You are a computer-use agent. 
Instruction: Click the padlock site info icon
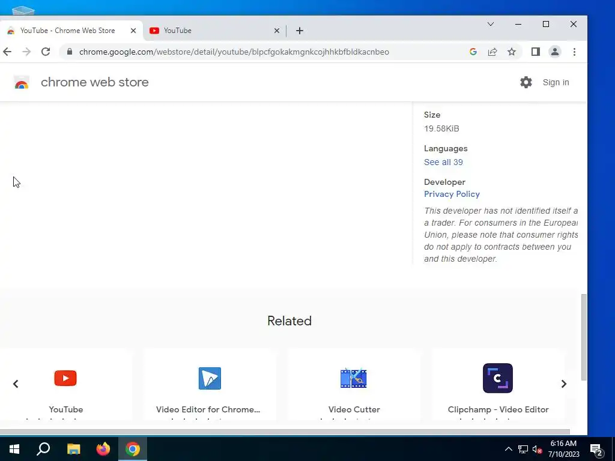pyautogui.click(x=70, y=52)
